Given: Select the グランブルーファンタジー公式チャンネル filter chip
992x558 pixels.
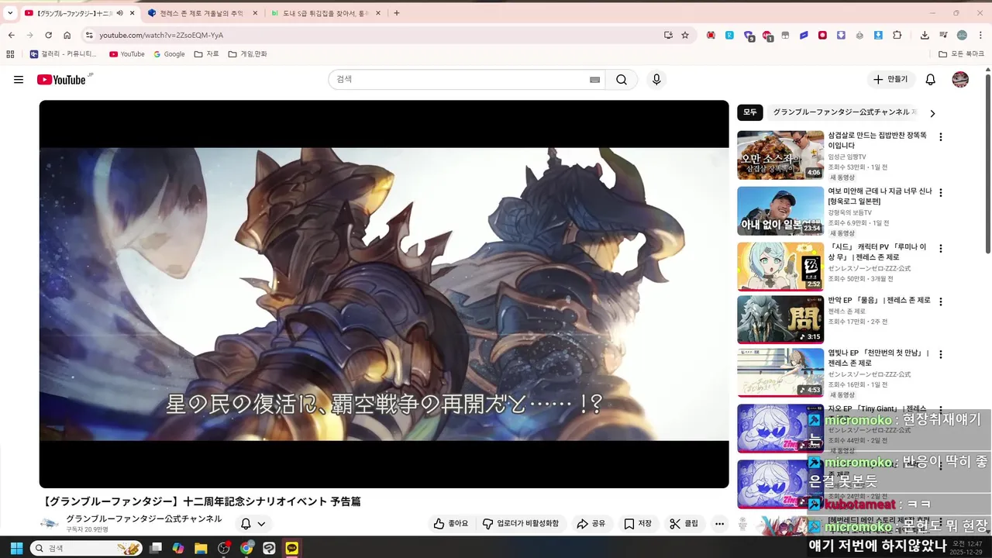Looking at the screenshot, I should click(x=842, y=112).
